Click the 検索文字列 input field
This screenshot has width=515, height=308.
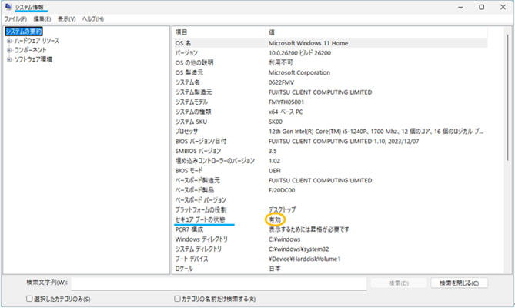[219, 283]
